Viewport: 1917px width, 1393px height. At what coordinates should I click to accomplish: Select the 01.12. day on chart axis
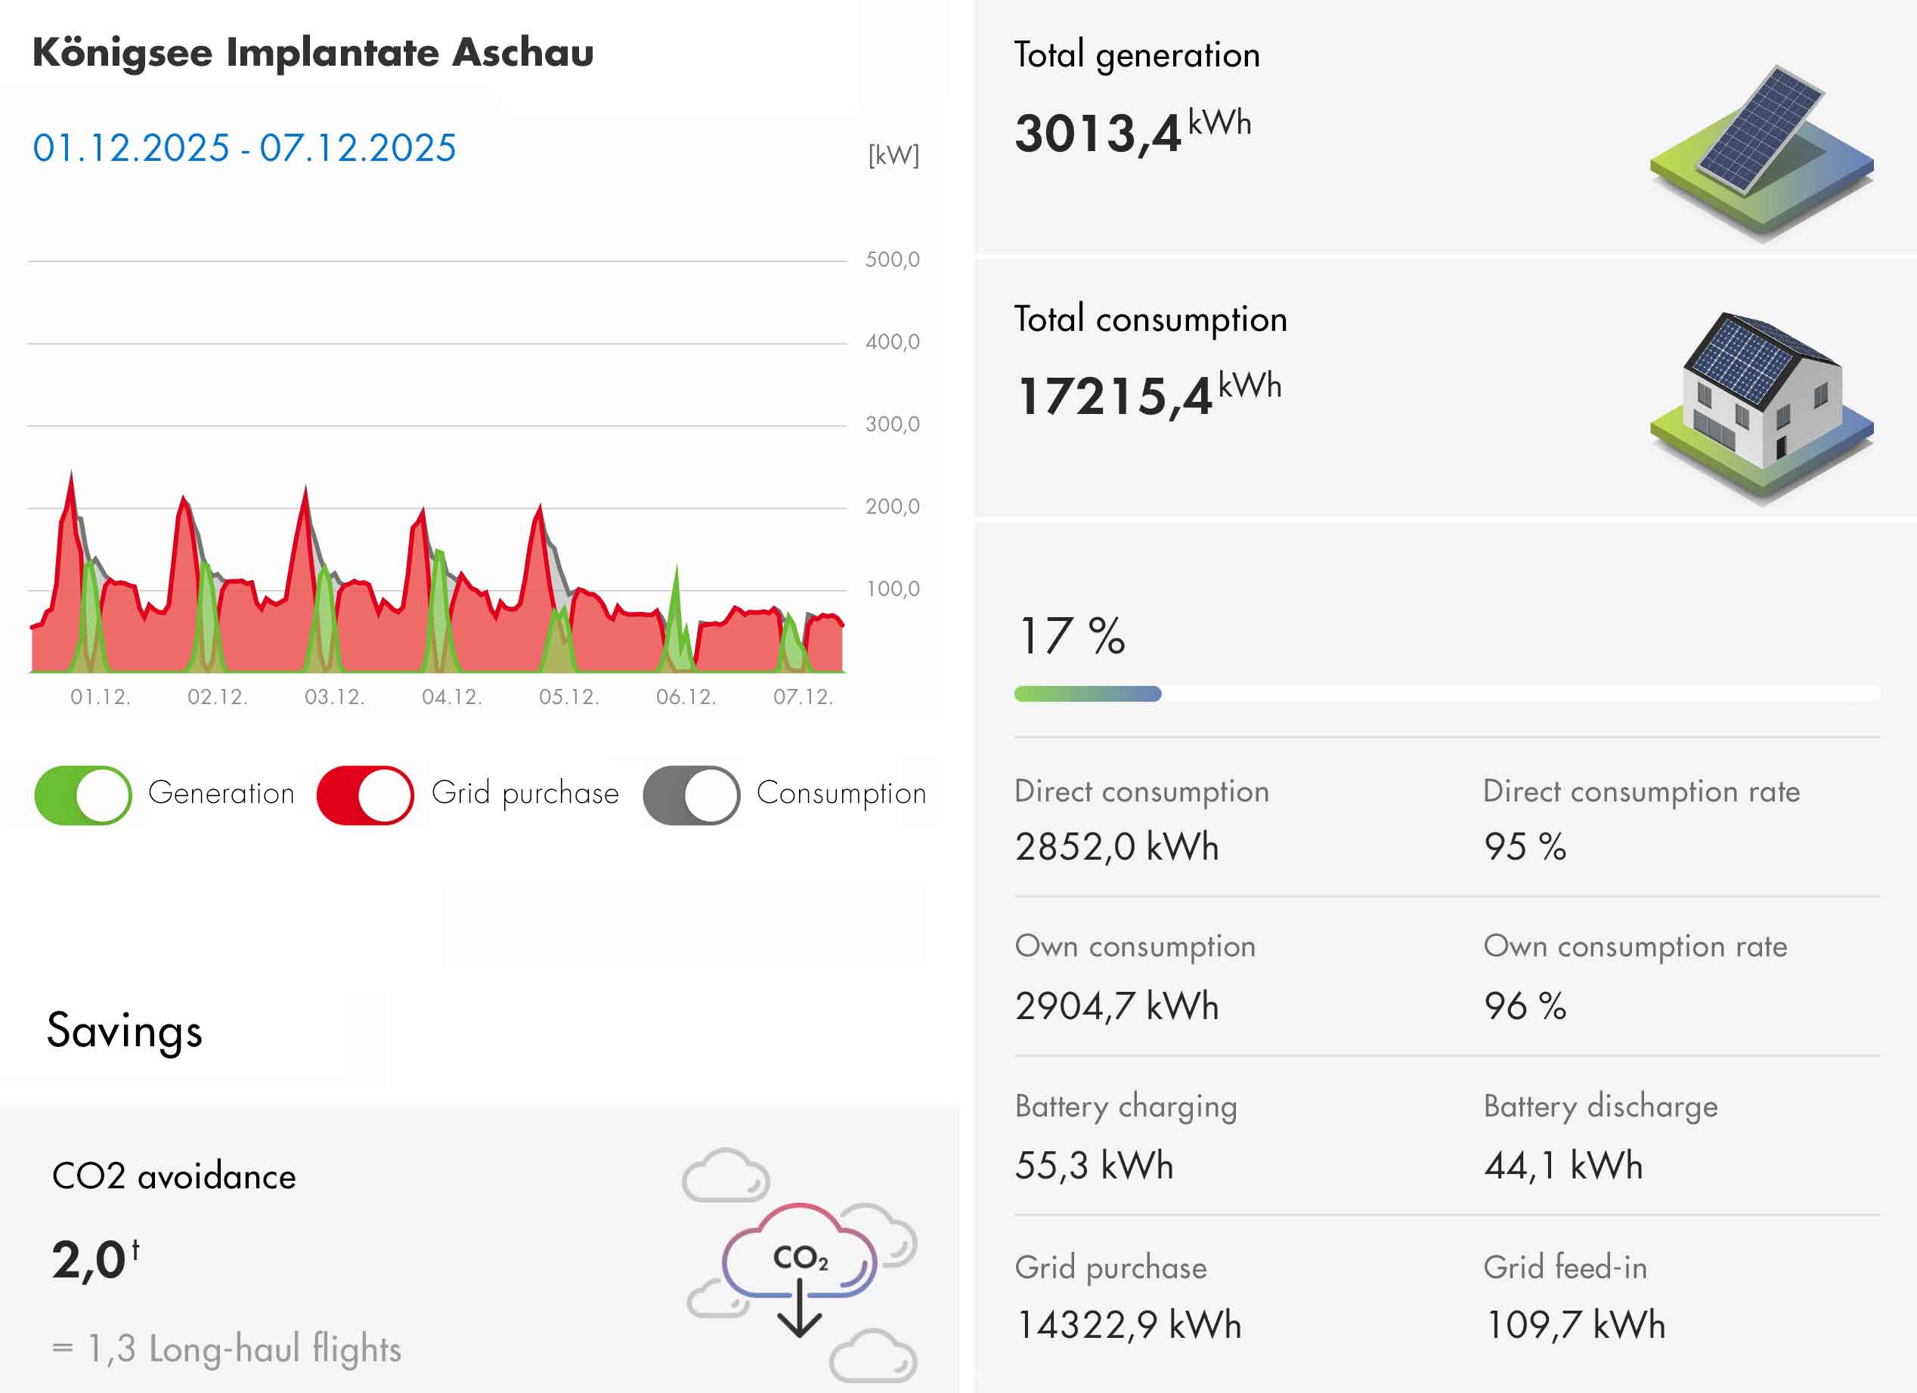click(x=100, y=697)
